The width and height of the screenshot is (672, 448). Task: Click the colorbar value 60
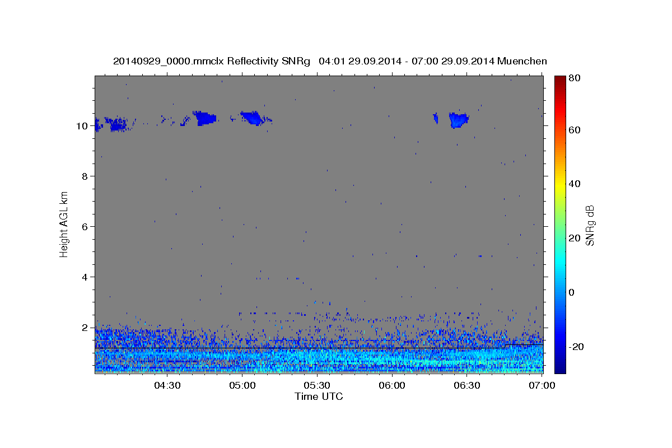click(x=576, y=130)
